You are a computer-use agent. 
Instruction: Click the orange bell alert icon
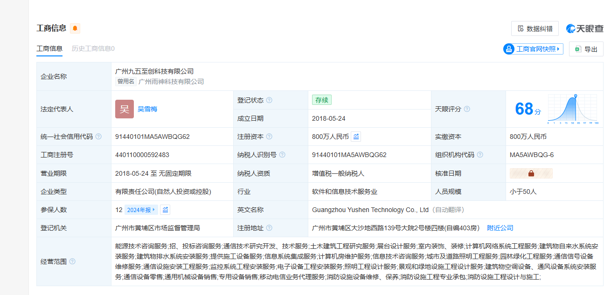(x=75, y=28)
